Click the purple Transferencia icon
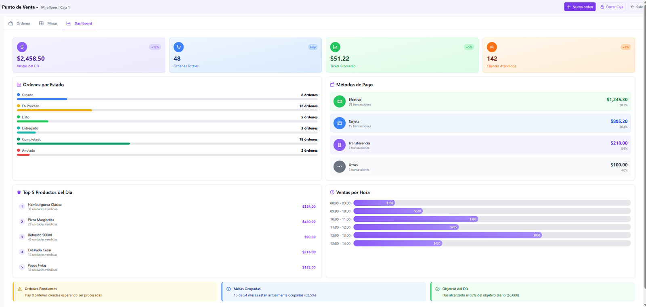Image resolution: width=646 pixels, height=307 pixels. tap(339, 145)
